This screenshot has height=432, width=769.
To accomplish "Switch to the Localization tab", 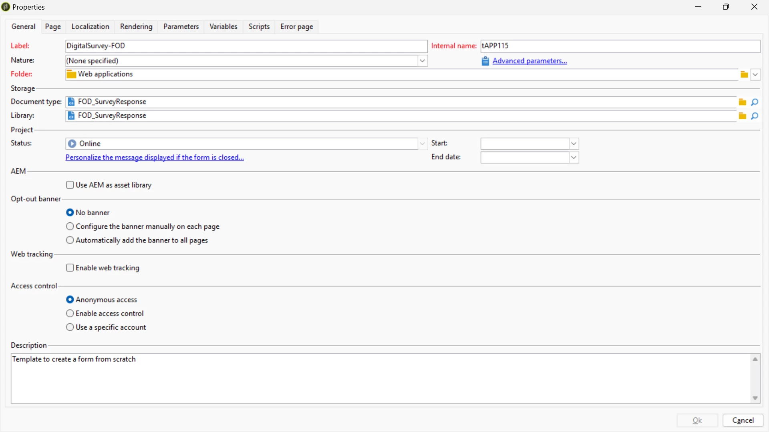I will click(90, 26).
